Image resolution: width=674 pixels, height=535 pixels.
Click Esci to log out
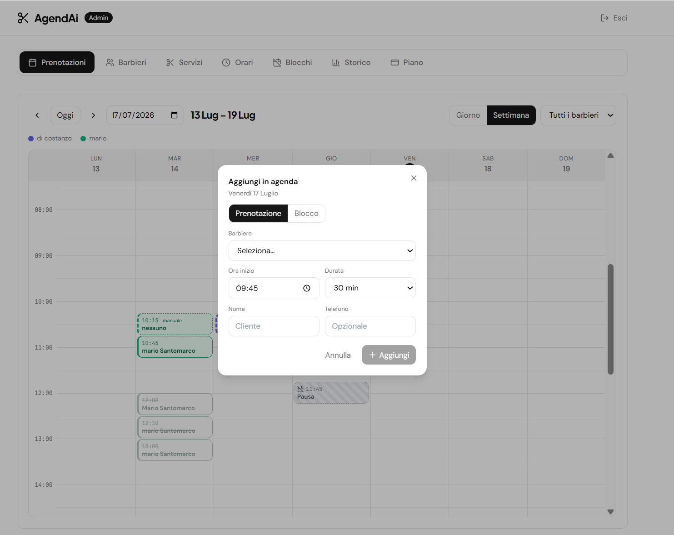tap(614, 18)
